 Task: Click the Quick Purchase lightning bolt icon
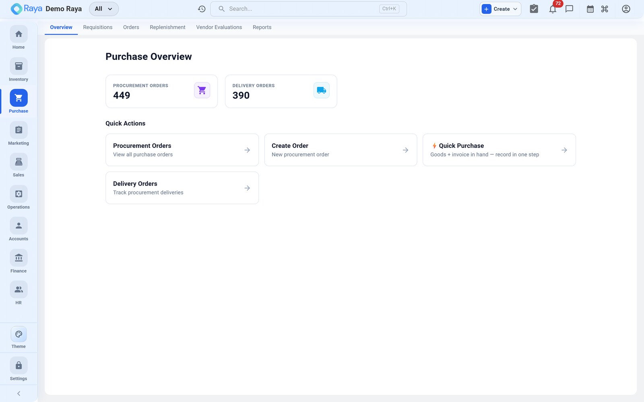pyautogui.click(x=434, y=146)
